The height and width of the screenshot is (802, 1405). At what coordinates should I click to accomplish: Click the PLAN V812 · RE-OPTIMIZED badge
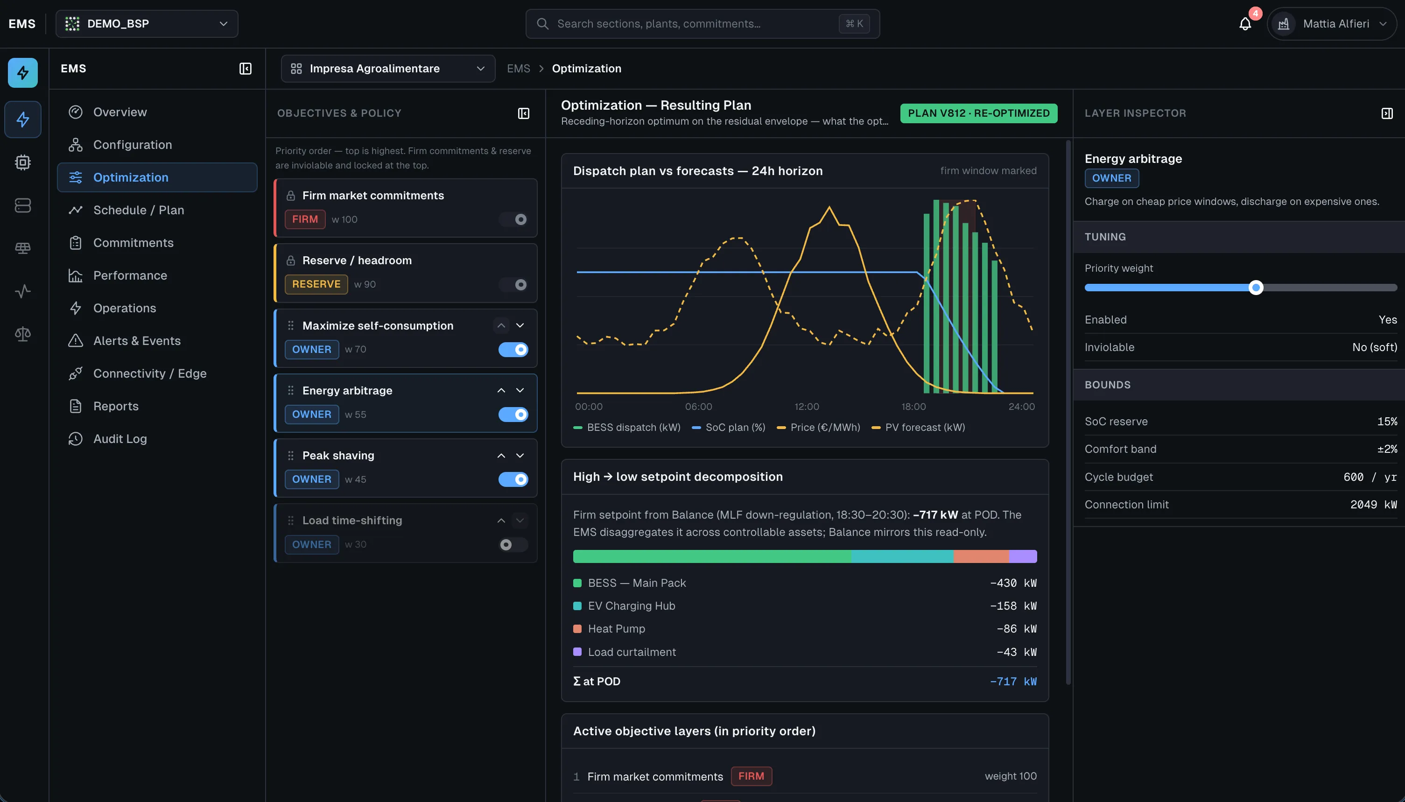coord(978,113)
